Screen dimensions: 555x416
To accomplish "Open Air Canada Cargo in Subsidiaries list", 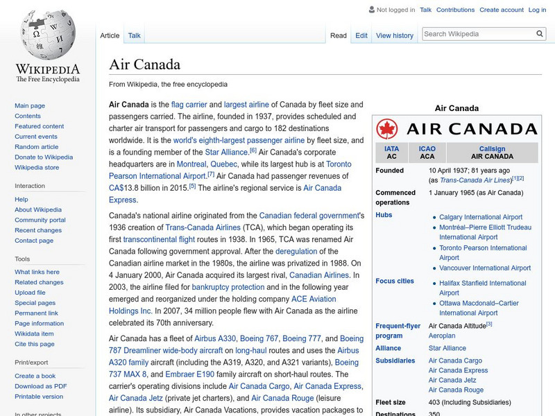I will click(x=455, y=361).
